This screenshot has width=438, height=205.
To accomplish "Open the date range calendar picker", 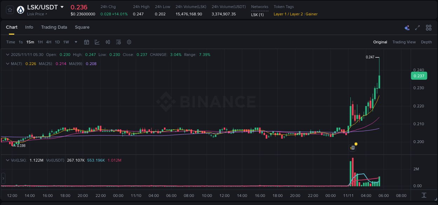I will point(87,42).
